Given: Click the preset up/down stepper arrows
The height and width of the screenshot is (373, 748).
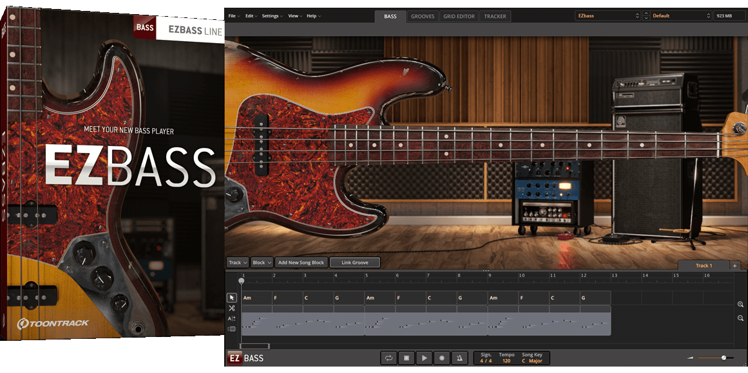Looking at the screenshot, I should tap(646, 15).
